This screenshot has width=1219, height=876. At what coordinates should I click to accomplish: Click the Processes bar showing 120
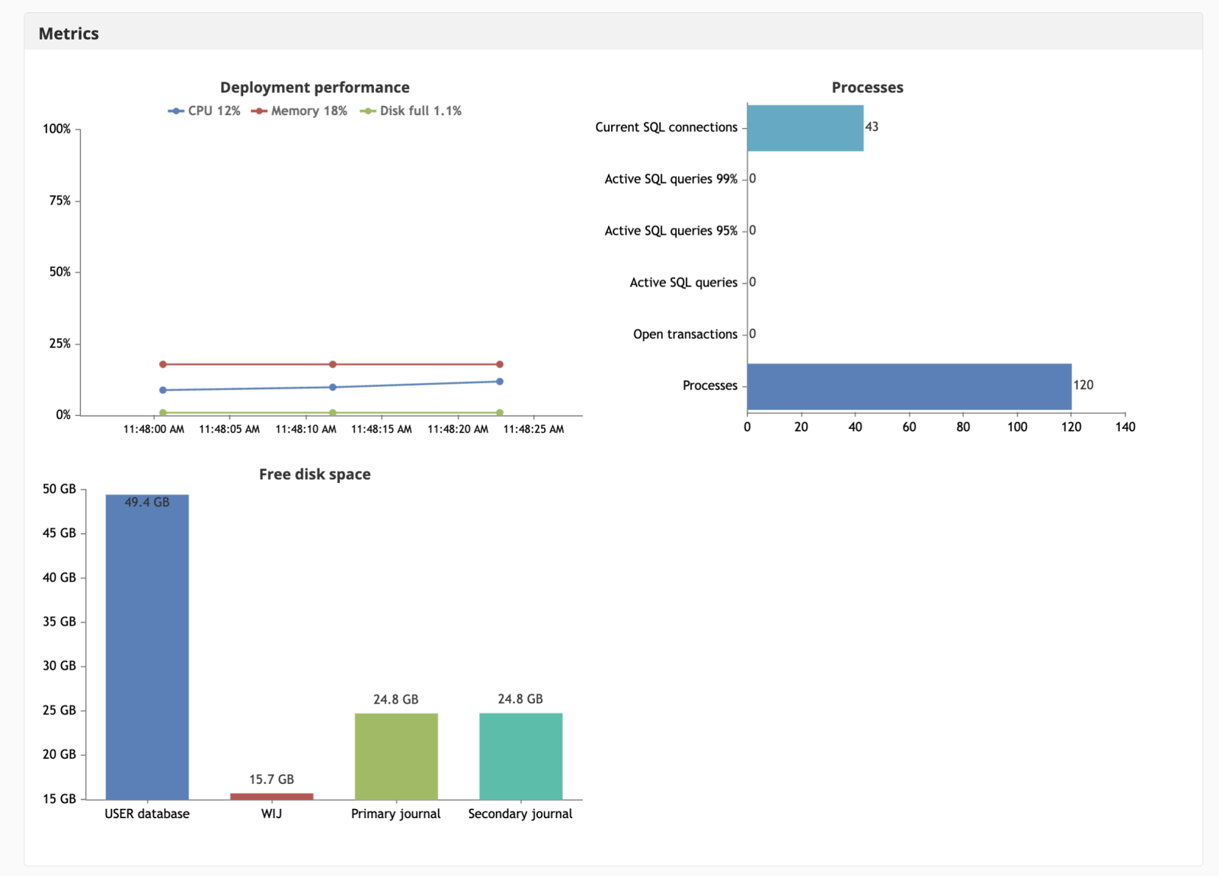(909, 386)
